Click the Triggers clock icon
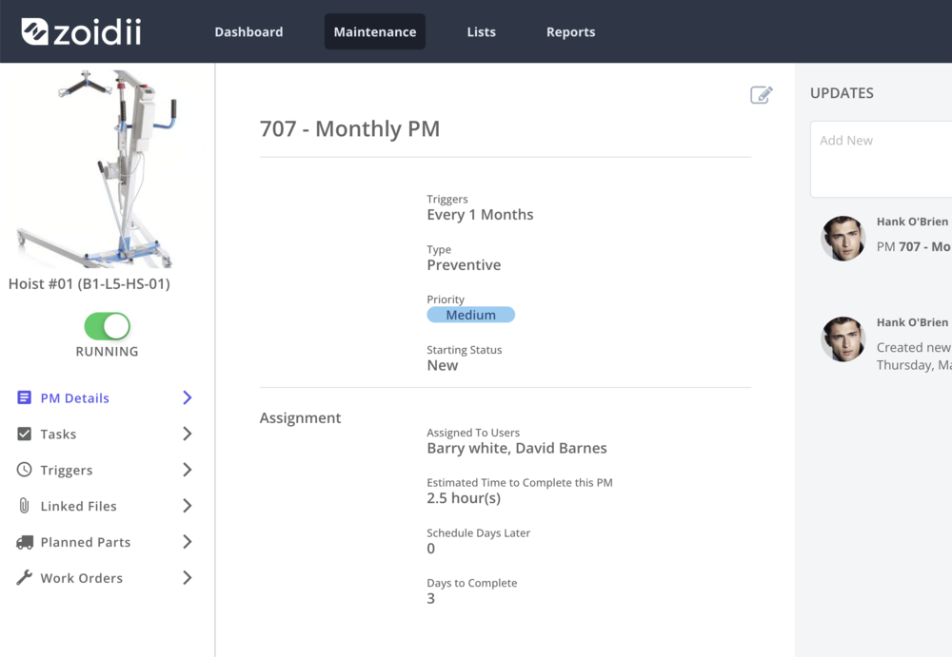 (25, 470)
